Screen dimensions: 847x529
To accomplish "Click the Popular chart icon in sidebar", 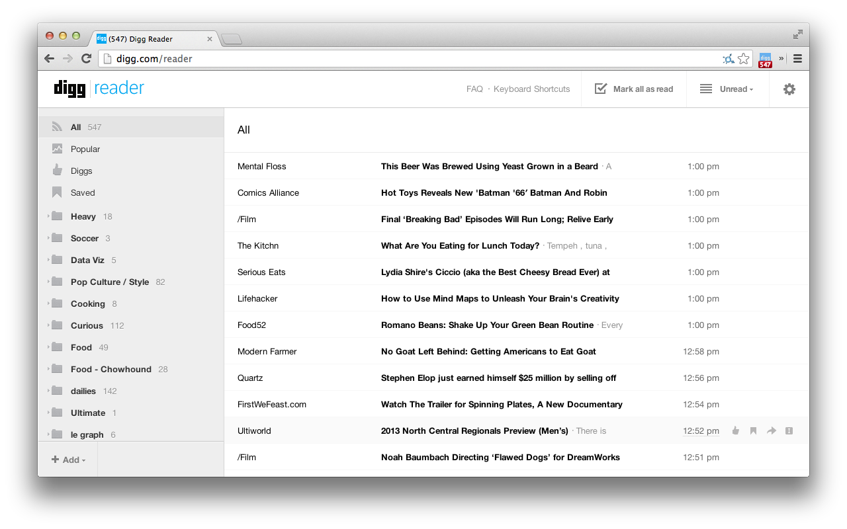I will click(x=57, y=149).
